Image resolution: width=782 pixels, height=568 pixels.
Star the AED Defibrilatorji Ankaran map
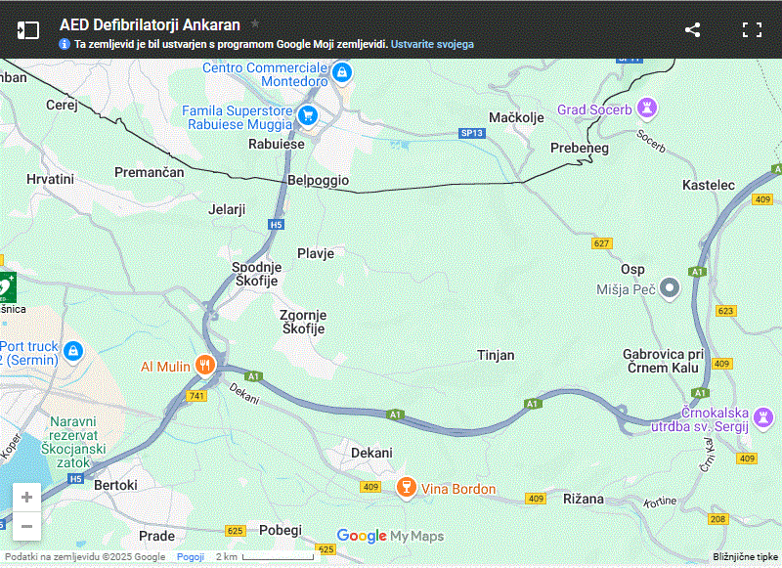click(255, 23)
